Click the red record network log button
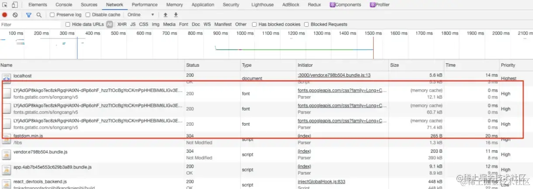 [x=5, y=15]
